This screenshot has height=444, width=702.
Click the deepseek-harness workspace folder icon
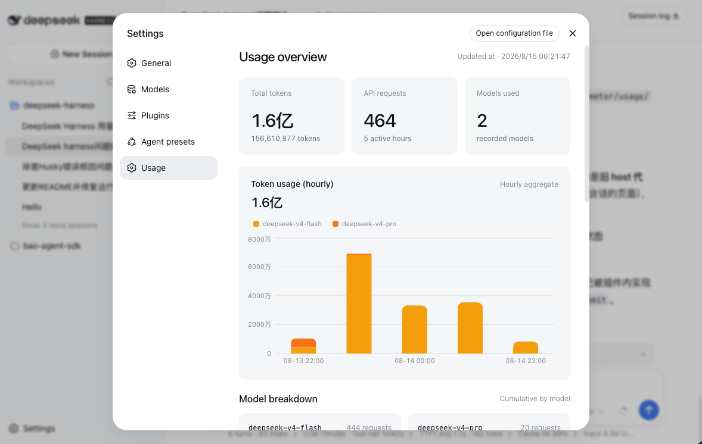point(15,105)
